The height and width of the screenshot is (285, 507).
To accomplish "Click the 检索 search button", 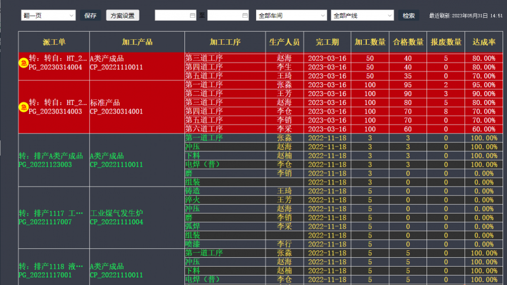I will pos(409,15).
